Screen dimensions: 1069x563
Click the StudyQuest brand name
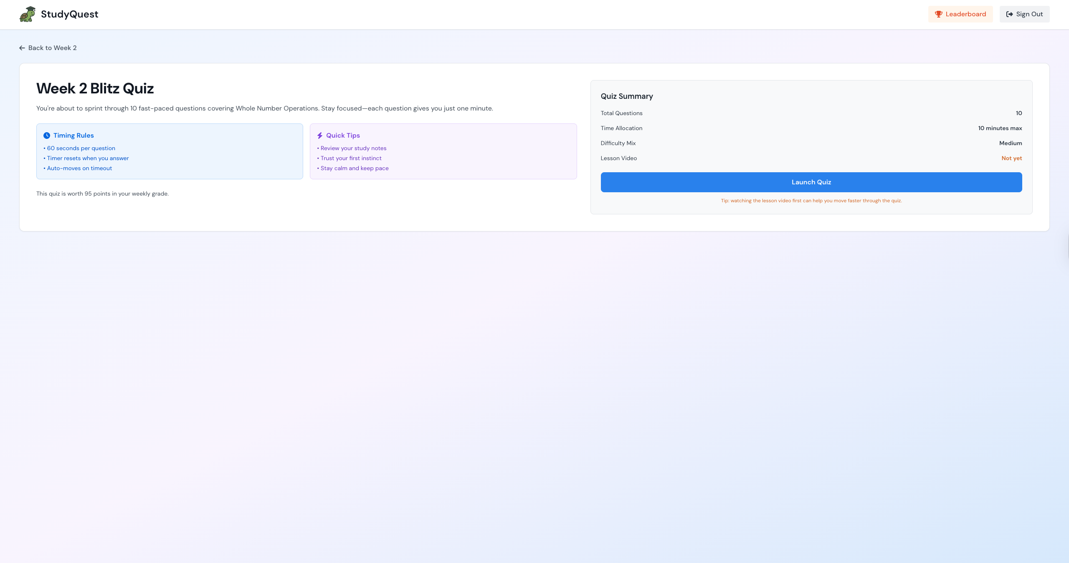(x=69, y=14)
